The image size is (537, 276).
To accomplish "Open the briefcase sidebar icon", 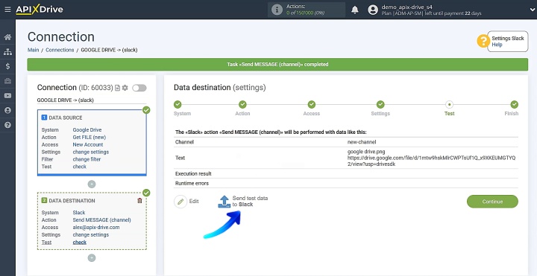I will pyautogui.click(x=7, y=81).
